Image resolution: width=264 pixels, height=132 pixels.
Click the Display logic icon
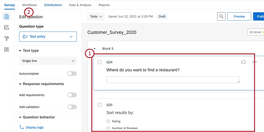pyautogui.click(x=22, y=127)
